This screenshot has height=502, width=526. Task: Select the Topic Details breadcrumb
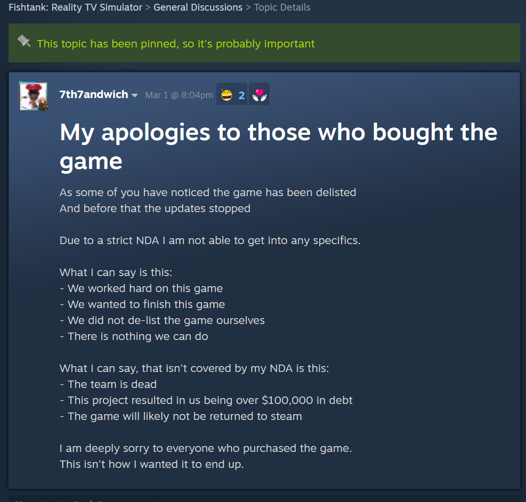(x=282, y=7)
